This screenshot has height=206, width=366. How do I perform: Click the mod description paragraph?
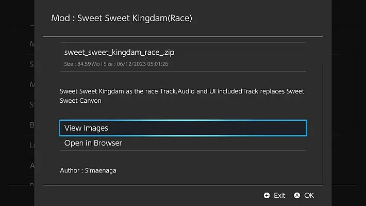182,96
